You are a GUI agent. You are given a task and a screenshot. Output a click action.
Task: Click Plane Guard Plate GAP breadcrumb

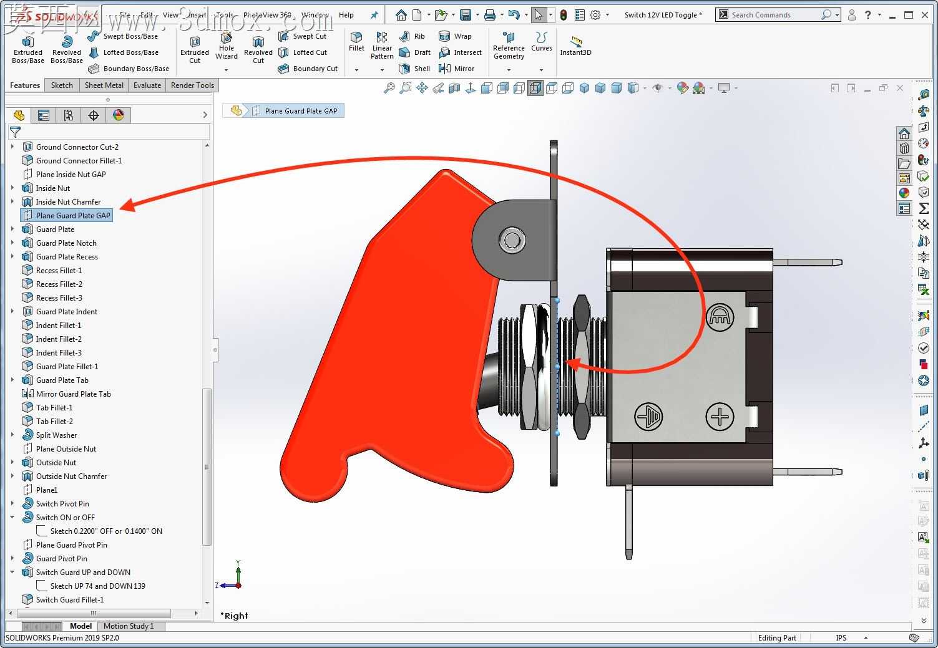pos(295,111)
